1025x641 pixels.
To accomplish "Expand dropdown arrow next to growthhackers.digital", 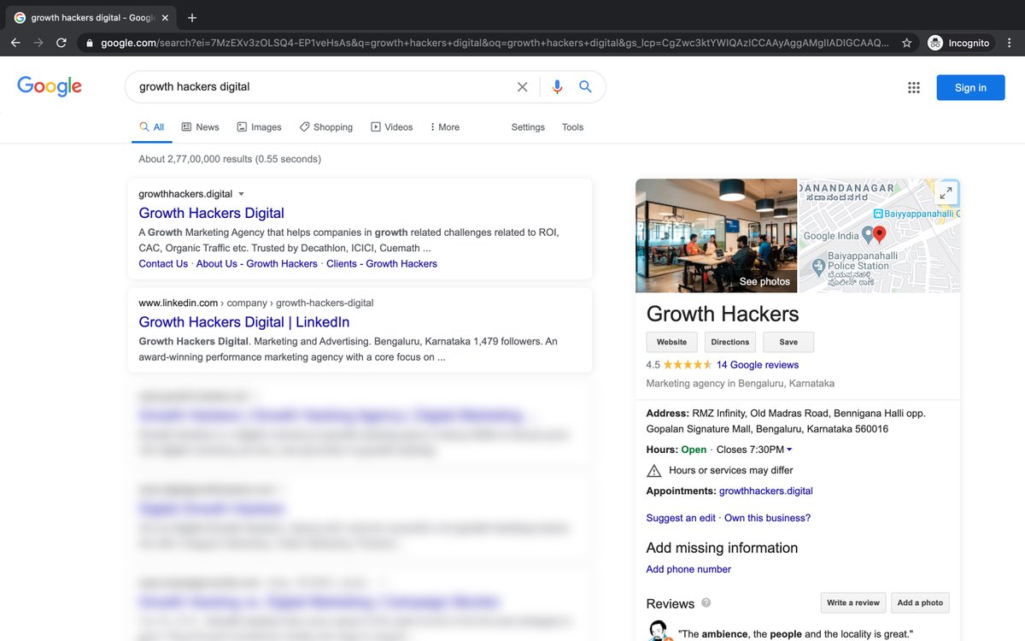I will click(x=241, y=194).
